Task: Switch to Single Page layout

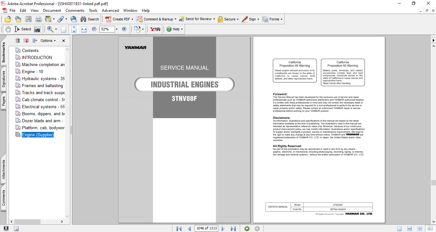Action: click(399, 228)
